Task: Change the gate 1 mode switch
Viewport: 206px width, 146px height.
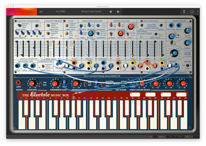Action: pos(142,25)
